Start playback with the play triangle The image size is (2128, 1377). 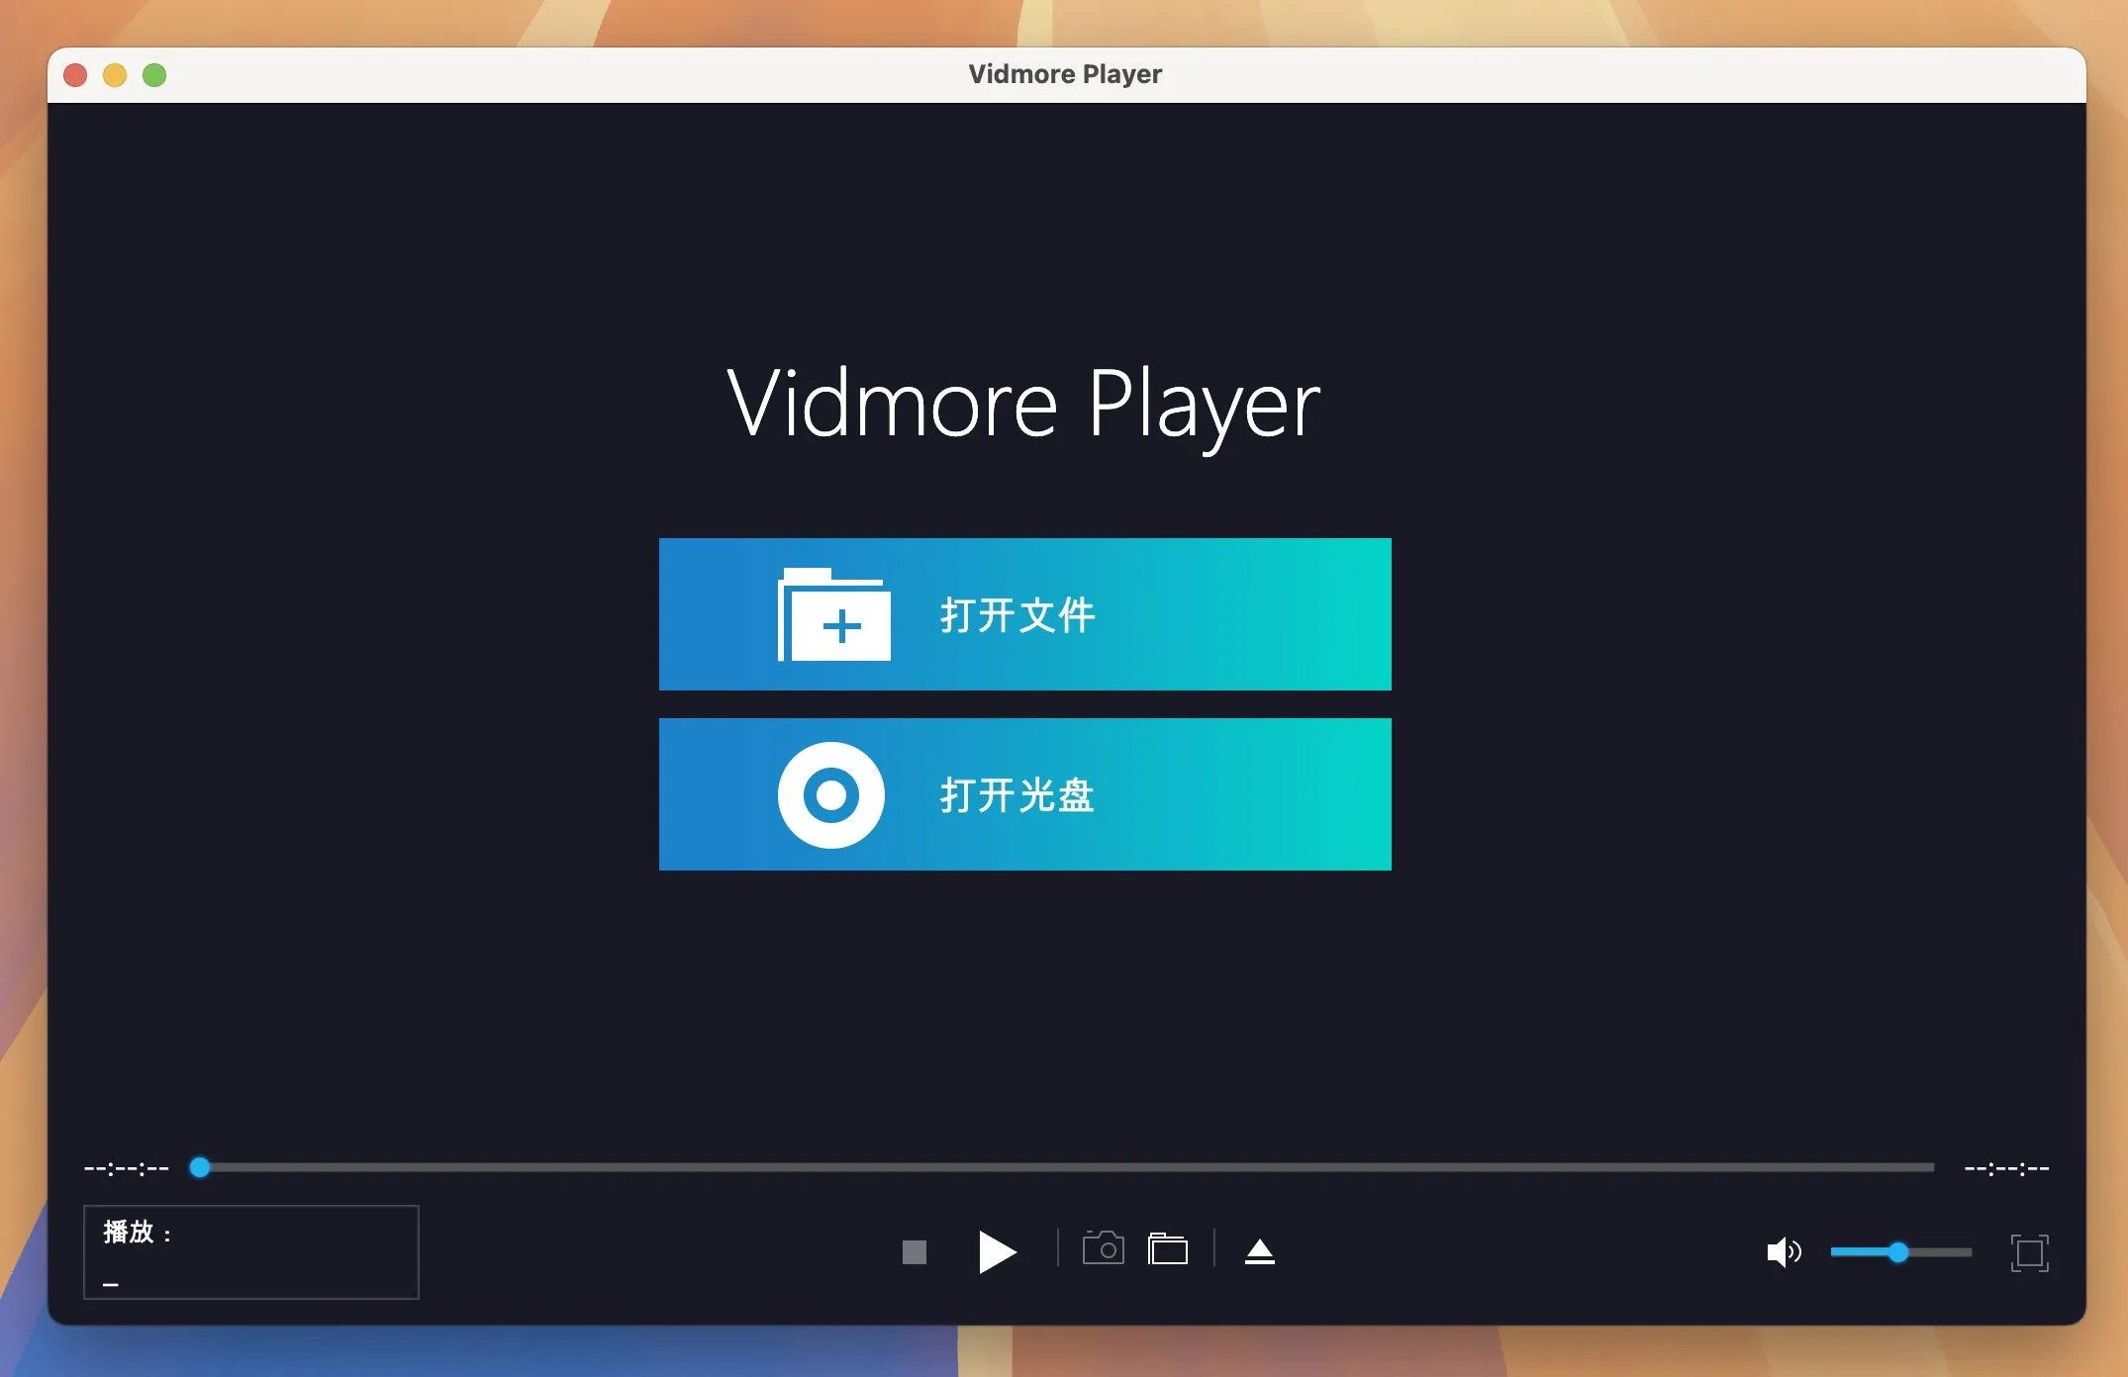(x=997, y=1251)
